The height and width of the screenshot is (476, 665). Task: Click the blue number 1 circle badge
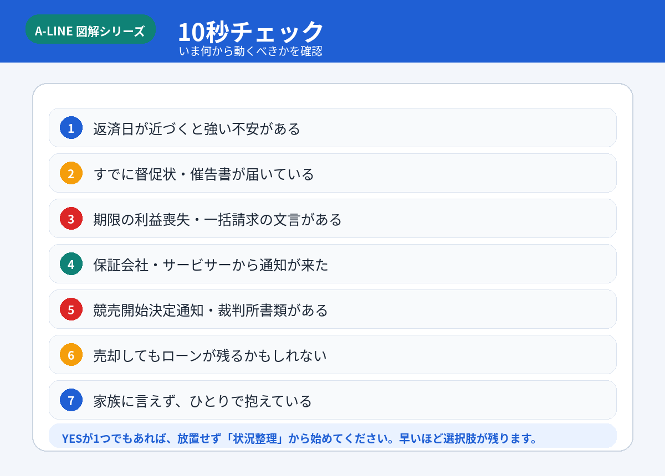coord(71,128)
